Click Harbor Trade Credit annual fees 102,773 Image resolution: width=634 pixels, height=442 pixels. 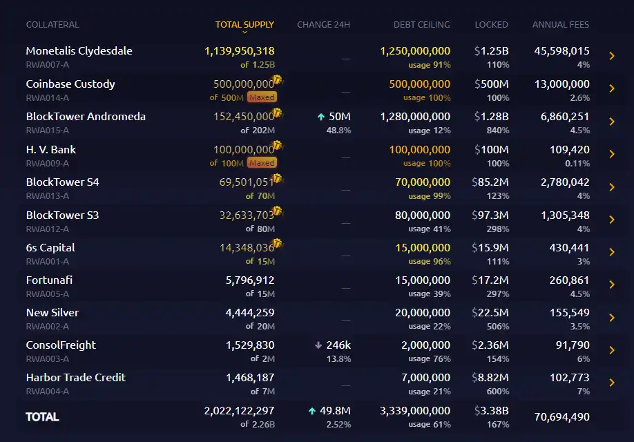pyautogui.click(x=569, y=378)
